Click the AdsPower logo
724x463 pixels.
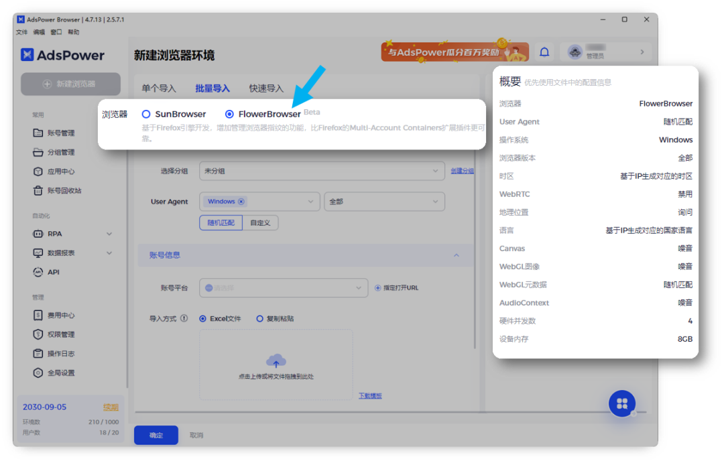[62, 55]
